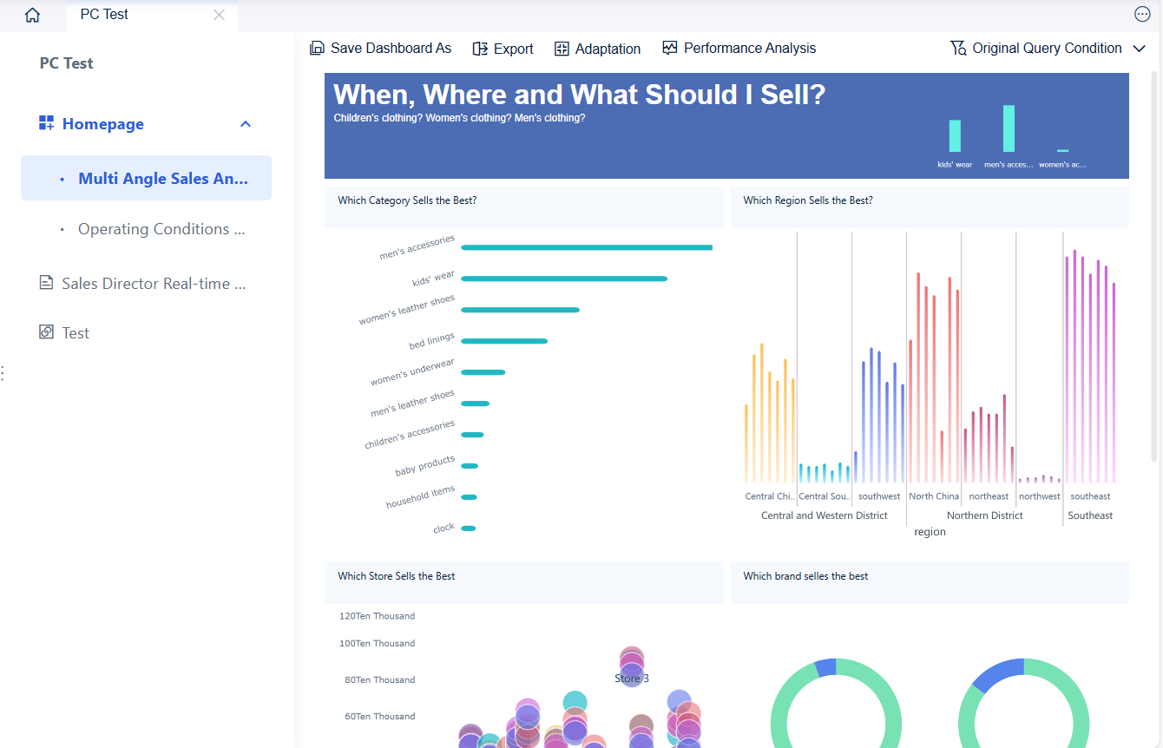1163x748 pixels.
Task: Click the Export icon in the toolbar
Action: (x=480, y=49)
